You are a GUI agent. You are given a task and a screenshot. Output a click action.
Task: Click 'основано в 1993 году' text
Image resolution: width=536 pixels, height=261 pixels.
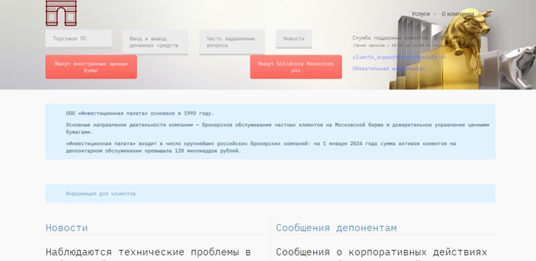click(x=182, y=113)
